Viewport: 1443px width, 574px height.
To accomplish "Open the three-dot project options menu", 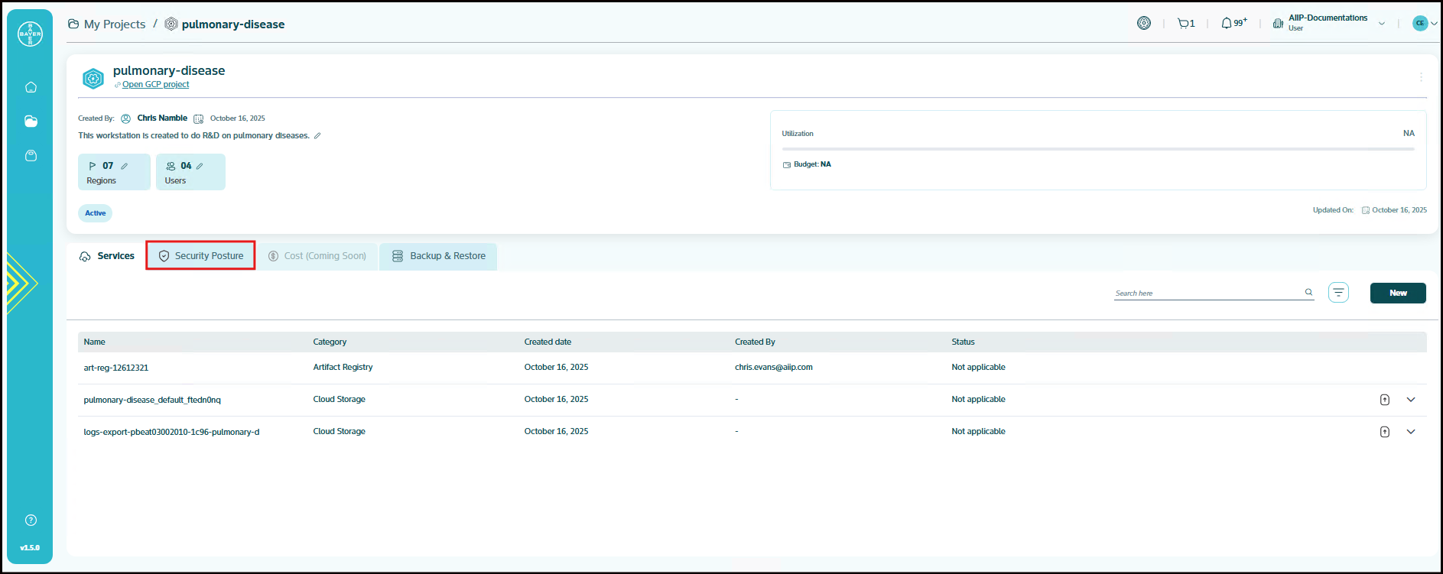I will click(1421, 77).
